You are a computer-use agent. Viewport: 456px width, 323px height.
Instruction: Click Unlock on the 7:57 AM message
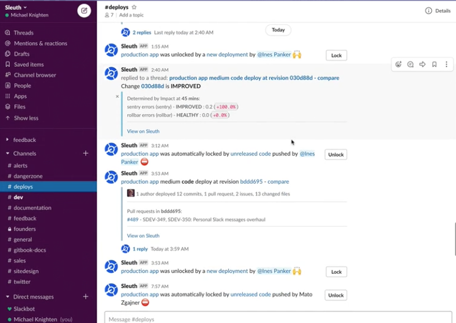[336, 295]
